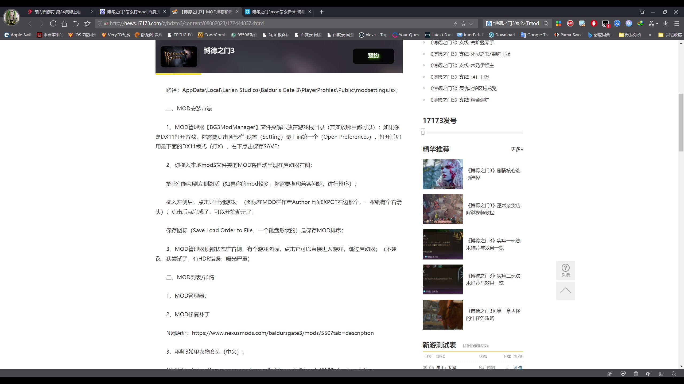
Task: Click the 反馈 feedback button
Action: (x=565, y=270)
